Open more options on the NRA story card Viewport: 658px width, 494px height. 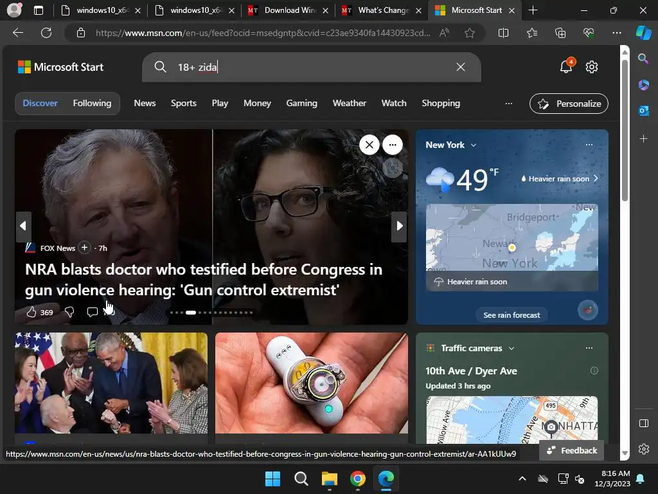click(393, 145)
